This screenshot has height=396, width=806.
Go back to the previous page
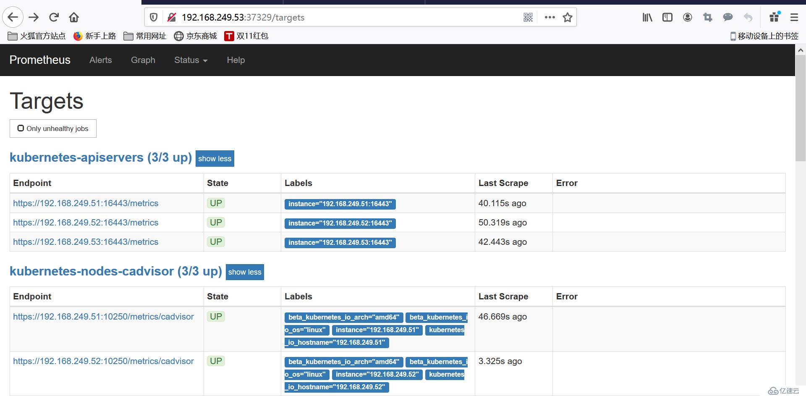click(x=13, y=17)
